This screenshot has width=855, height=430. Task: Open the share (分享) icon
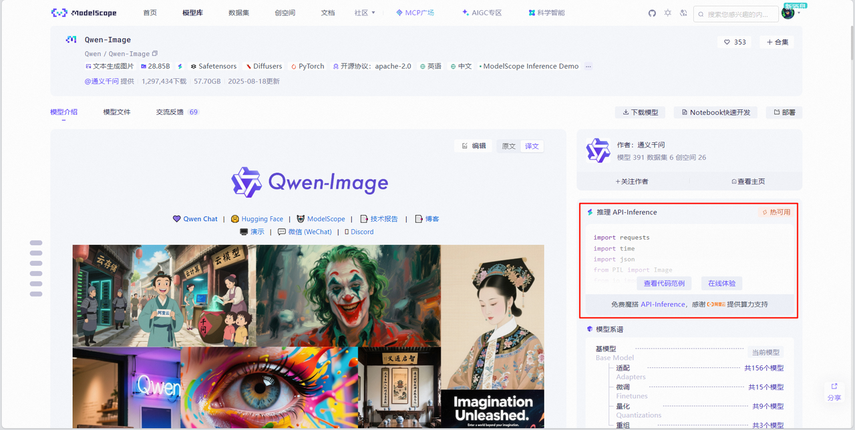tap(834, 387)
